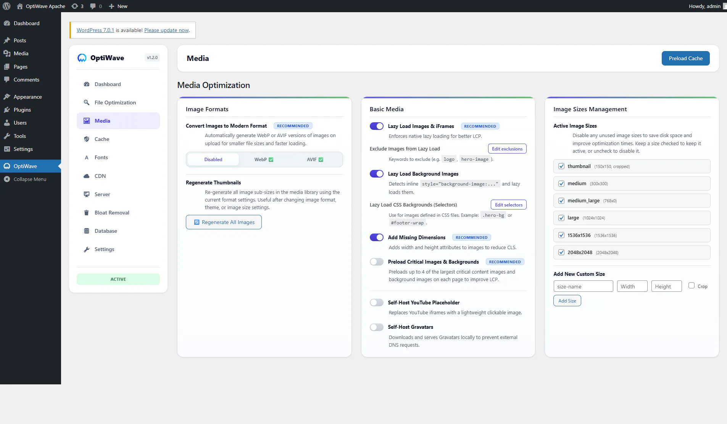Image resolution: width=727 pixels, height=424 pixels.
Task: Click the home icon beside OptiWave Apache
Action: coord(20,6)
